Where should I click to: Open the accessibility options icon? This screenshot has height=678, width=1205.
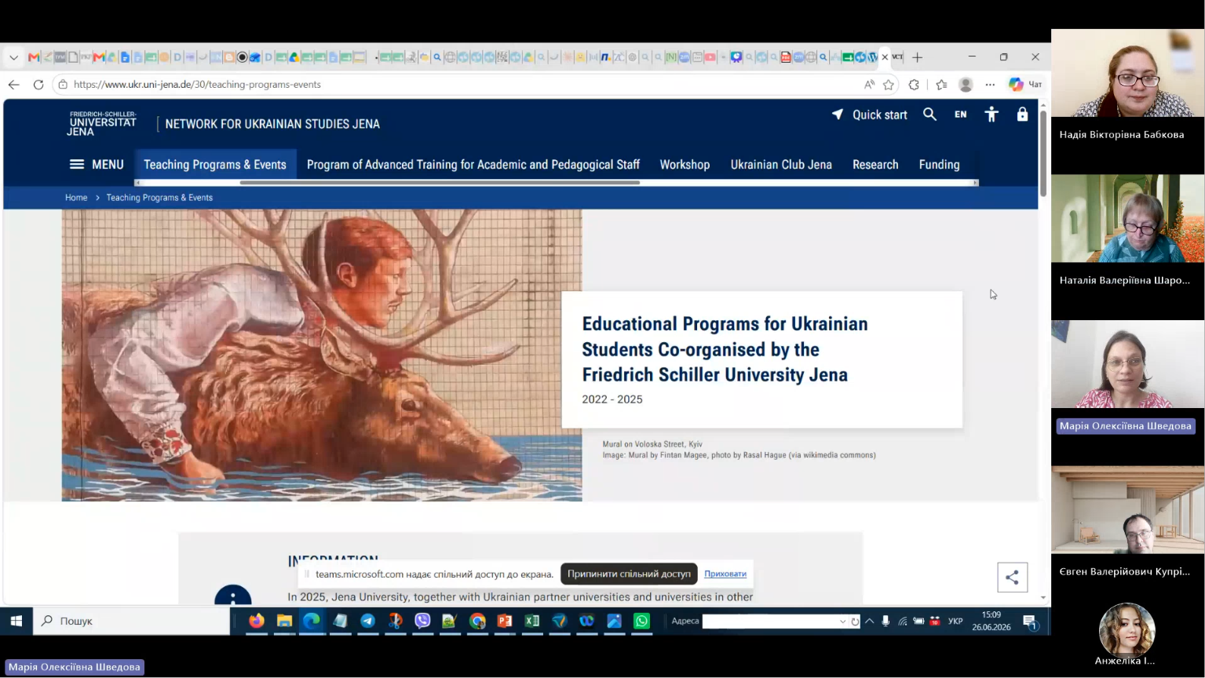(991, 115)
